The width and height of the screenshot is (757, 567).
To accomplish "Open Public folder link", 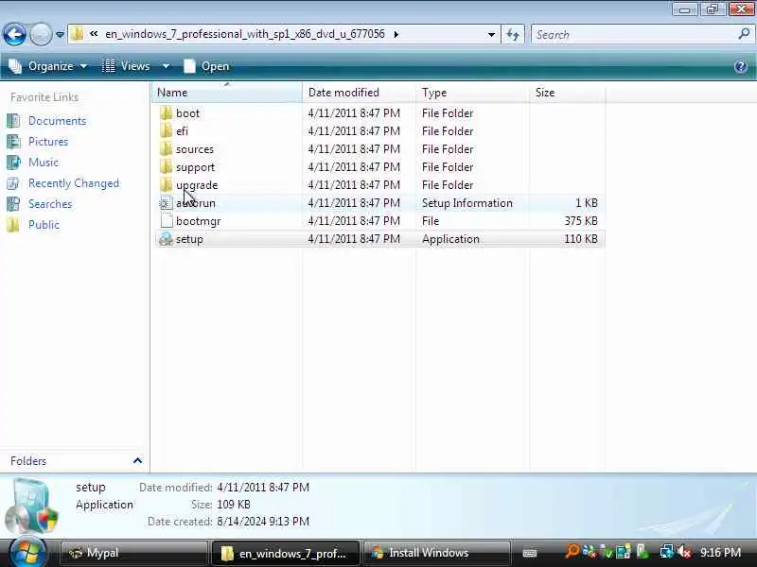I will [44, 225].
